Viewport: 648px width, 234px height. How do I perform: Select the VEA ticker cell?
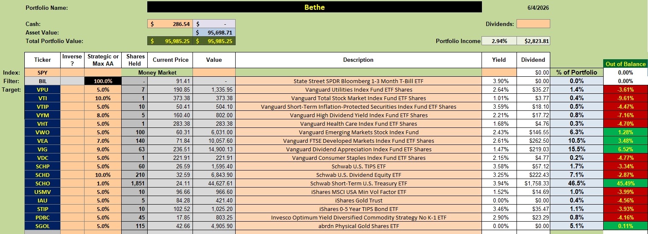tap(42, 141)
